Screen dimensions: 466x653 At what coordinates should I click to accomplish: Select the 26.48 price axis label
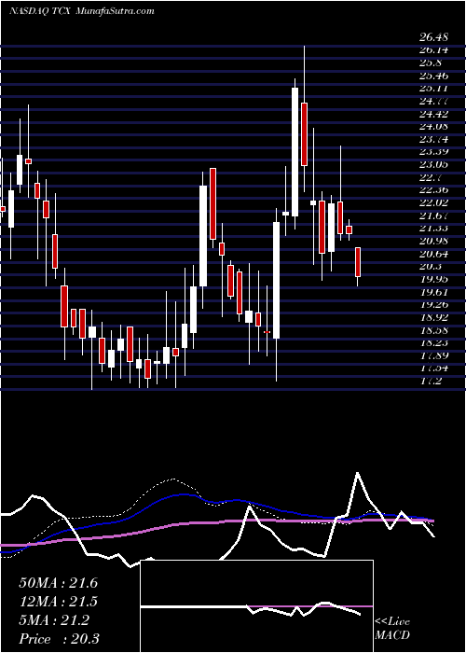433,37
